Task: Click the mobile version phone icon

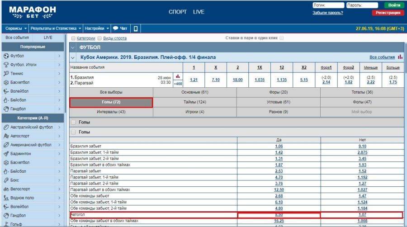Action: [x=136, y=28]
